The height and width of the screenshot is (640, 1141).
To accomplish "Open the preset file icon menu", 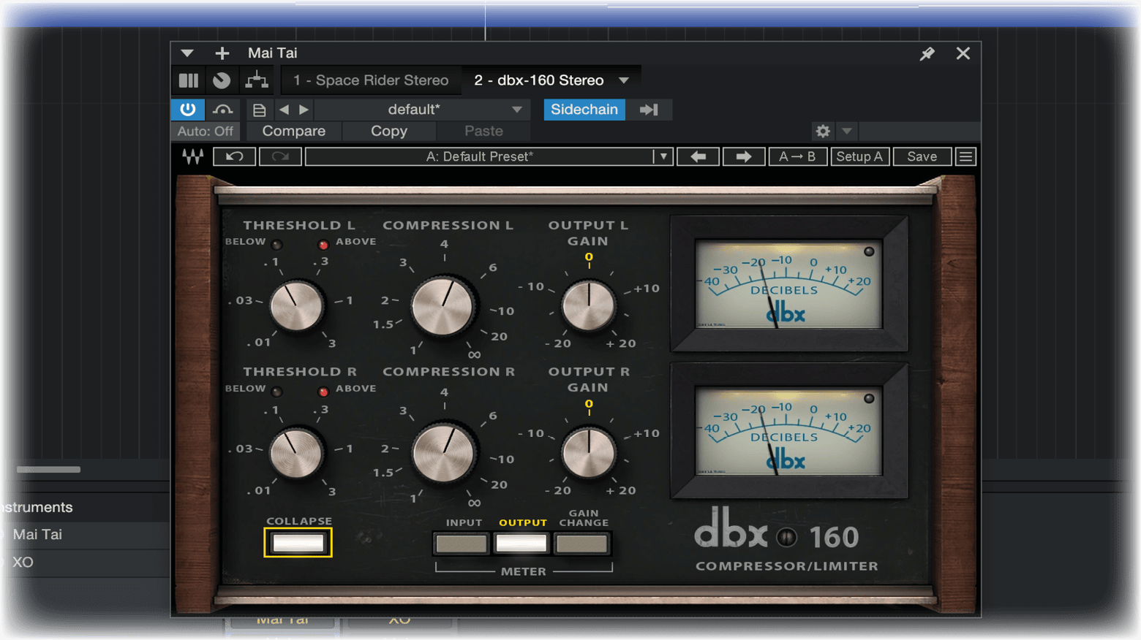I will pyautogui.click(x=259, y=109).
